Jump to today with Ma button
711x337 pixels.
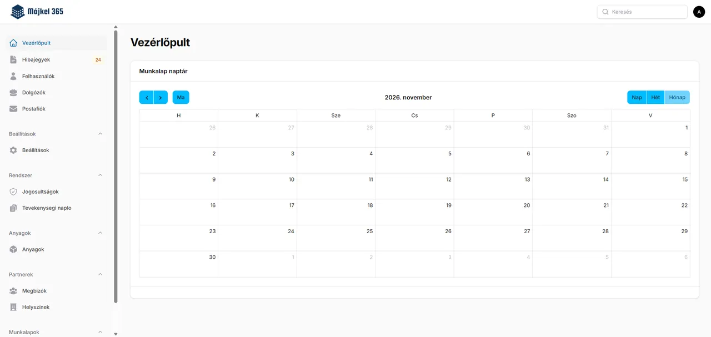(181, 97)
